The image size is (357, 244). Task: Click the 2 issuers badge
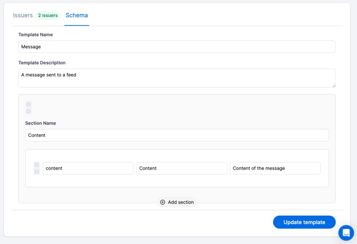(48, 15)
